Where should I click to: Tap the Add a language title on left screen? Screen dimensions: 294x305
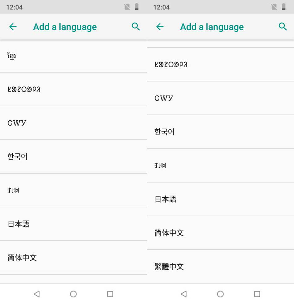(x=65, y=27)
